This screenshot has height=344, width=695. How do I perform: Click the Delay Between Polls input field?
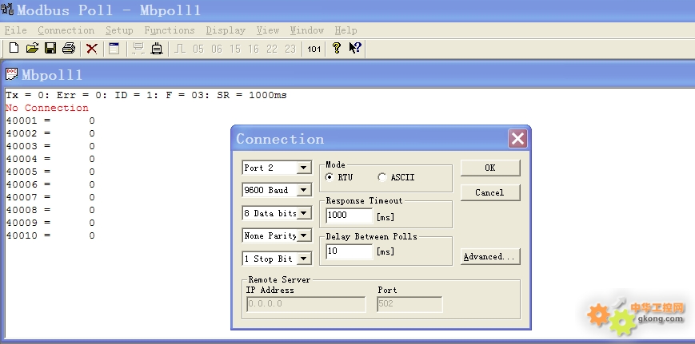point(349,251)
